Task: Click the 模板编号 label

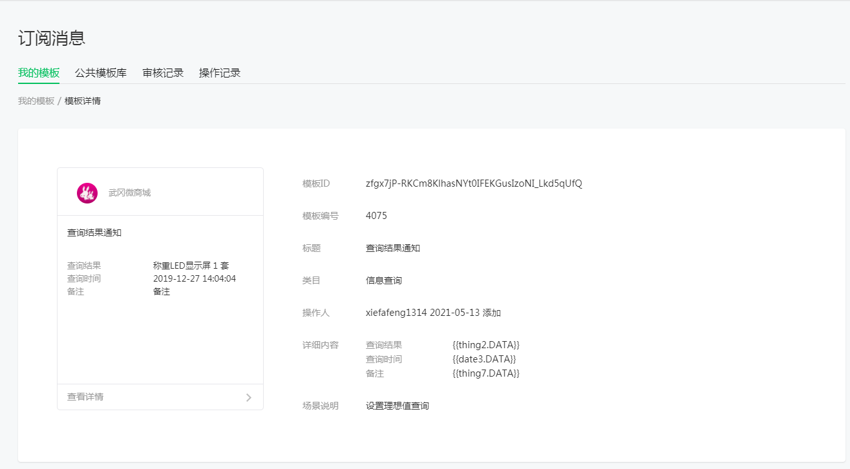Action: tap(321, 216)
